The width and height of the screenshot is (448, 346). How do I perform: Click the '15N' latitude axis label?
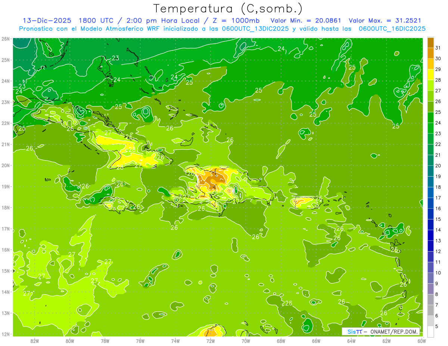pos(5,271)
